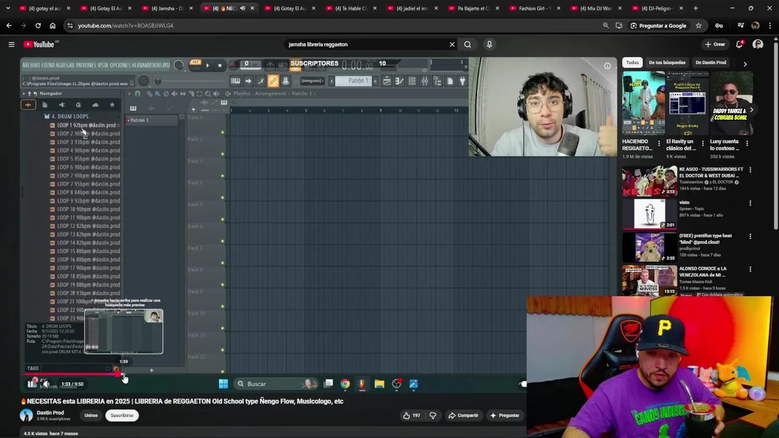Go to the YouTube home logo
Image resolution: width=779 pixels, height=438 pixels.
tap(40, 44)
